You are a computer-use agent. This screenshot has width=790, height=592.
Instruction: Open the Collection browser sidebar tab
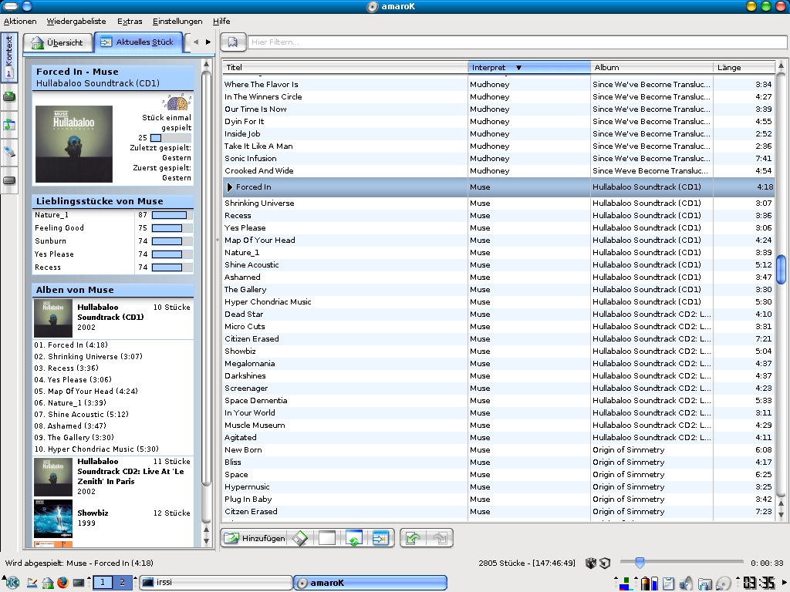click(9, 96)
